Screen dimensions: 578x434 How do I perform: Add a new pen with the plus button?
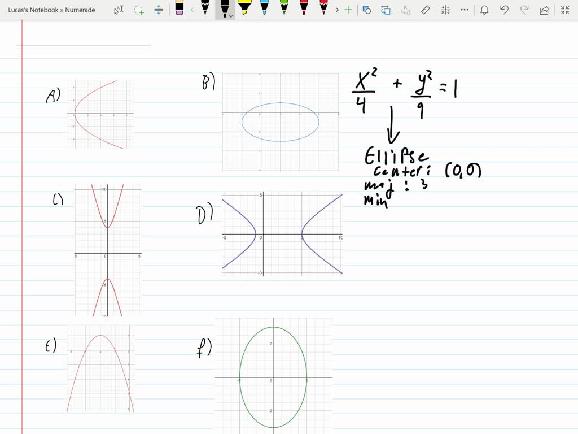coord(348,10)
